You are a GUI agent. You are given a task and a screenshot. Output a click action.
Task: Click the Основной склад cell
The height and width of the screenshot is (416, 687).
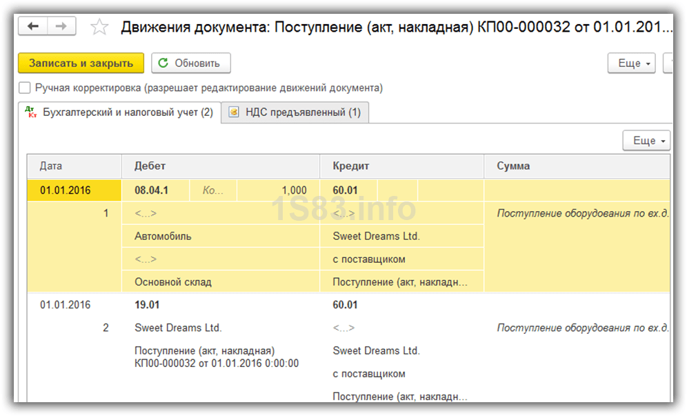pos(173,281)
